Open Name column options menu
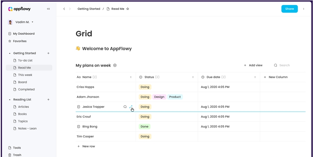The height and width of the screenshot is (157, 314). [131, 77]
